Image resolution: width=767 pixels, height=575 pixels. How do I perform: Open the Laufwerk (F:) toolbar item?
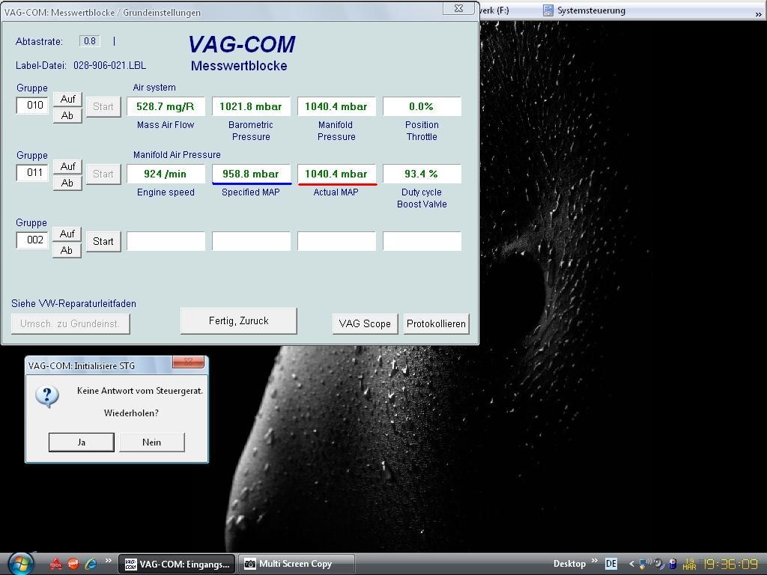coord(494,10)
